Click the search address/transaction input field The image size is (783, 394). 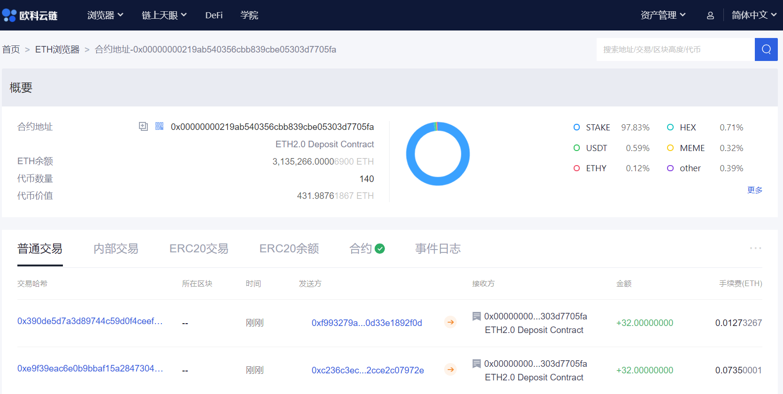pos(676,49)
